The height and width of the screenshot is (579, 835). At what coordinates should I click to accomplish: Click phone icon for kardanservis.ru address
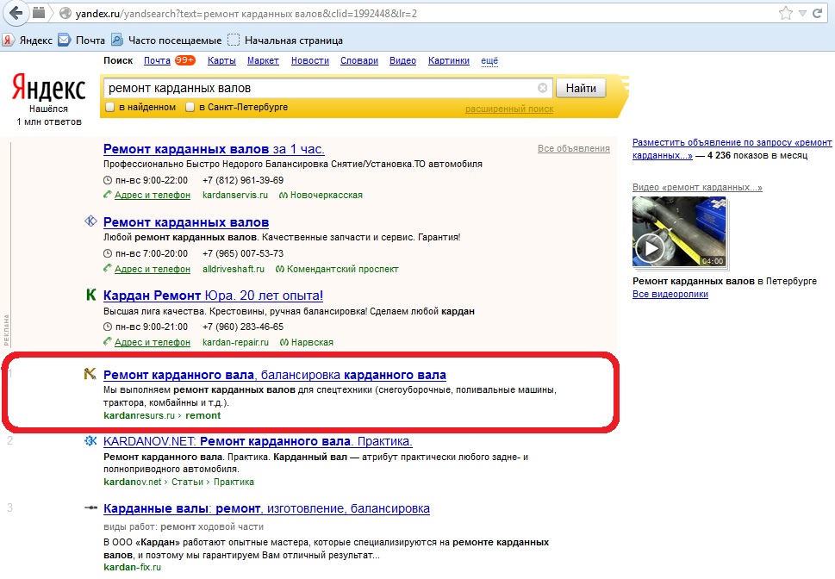pos(108,195)
